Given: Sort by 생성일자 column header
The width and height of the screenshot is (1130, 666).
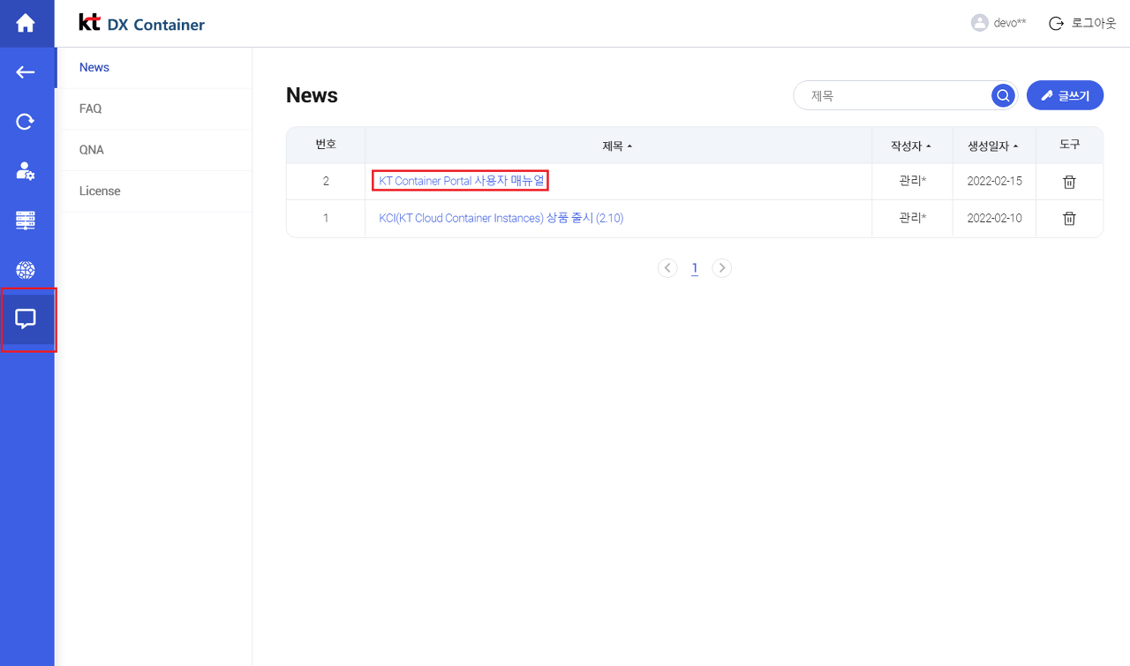Looking at the screenshot, I should 993,146.
